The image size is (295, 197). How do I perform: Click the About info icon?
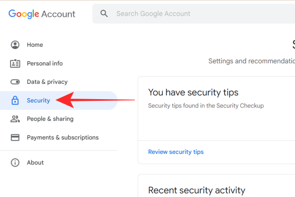click(15, 162)
